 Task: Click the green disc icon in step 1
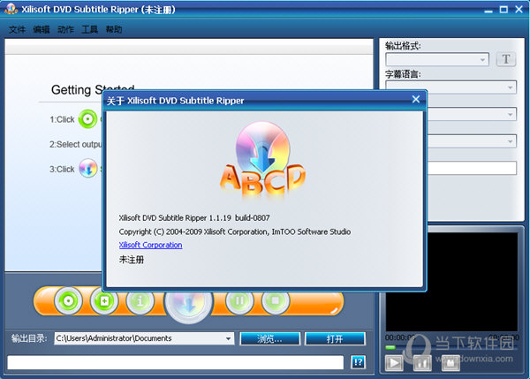87,119
